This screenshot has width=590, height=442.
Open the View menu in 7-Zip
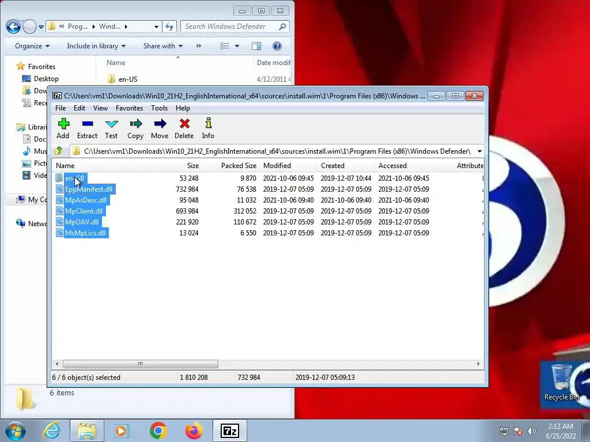point(100,108)
